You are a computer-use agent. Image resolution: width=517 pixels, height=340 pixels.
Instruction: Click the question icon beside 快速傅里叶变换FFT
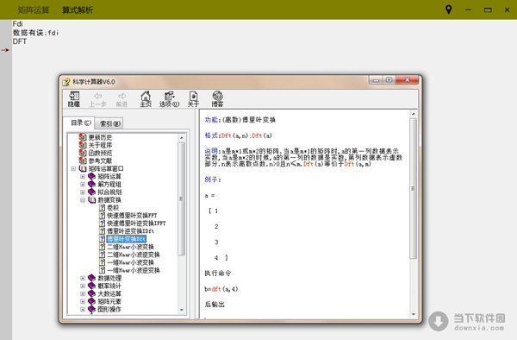click(103, 215)
